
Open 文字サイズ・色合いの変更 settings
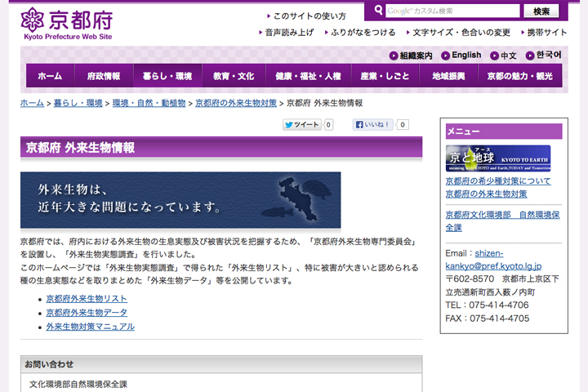pos(461,33)
